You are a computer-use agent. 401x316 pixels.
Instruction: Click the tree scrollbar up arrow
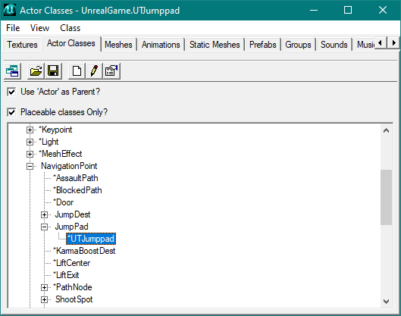(386, 130)
